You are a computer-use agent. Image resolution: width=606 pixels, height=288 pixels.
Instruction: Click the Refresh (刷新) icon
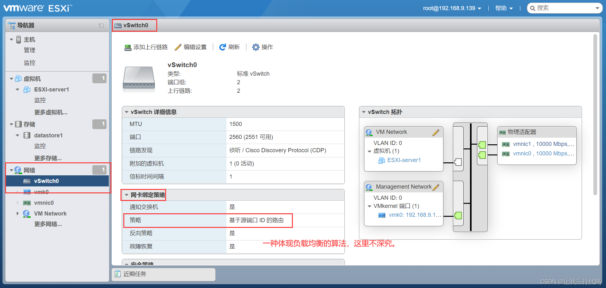point(223,47)
